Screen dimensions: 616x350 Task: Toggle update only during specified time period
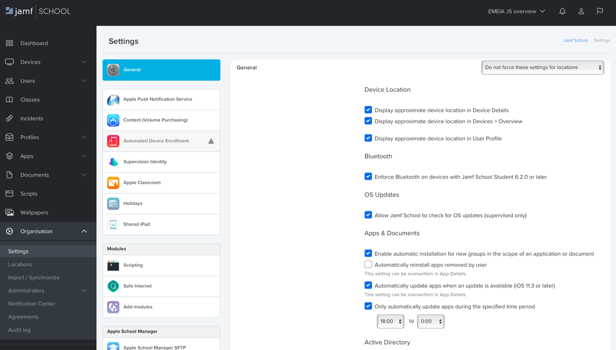point(368,306)
